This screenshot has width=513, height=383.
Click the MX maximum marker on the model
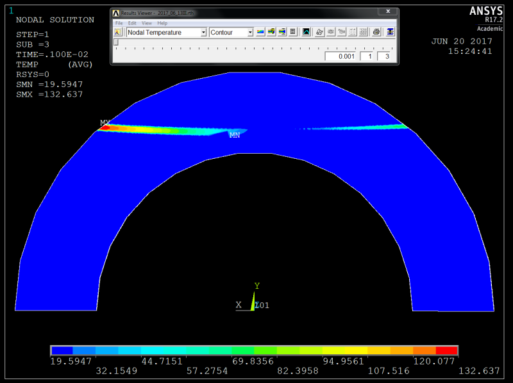[105, 122]
